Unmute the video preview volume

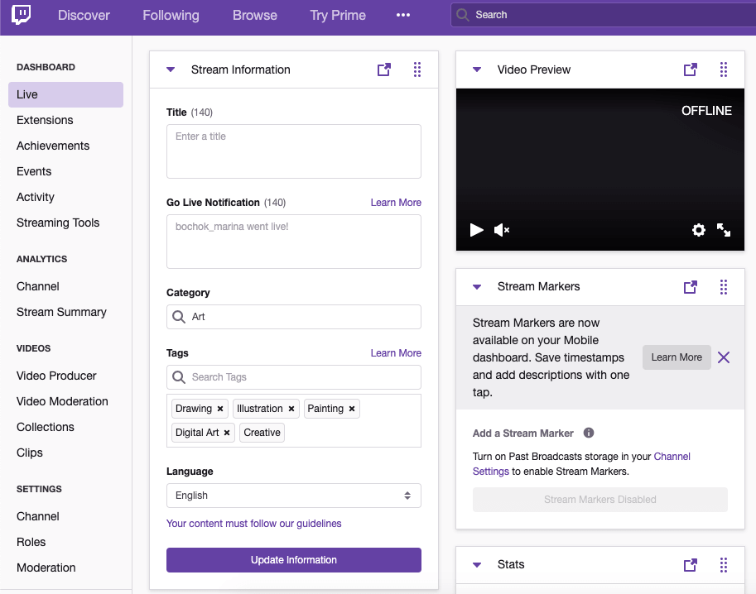click(501, 230)
